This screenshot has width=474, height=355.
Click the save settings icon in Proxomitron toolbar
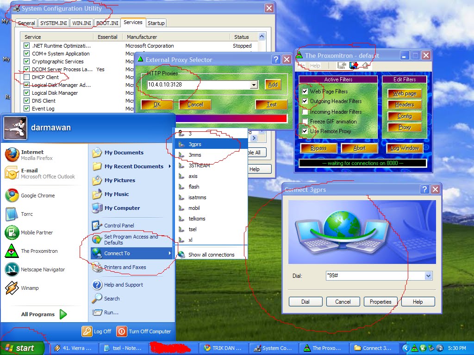(353, 66)
